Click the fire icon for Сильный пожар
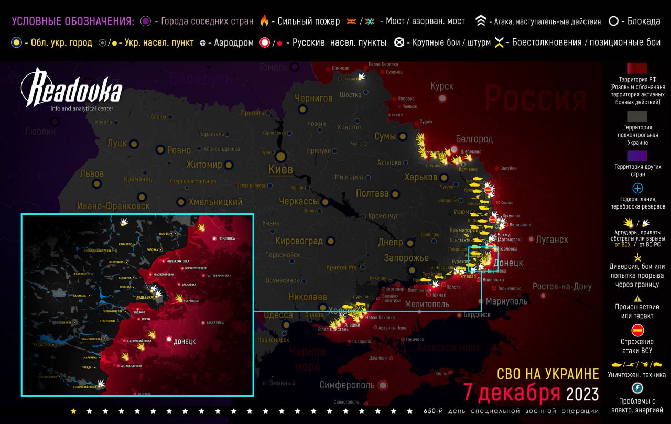The image size is (671, 424). 264,21
